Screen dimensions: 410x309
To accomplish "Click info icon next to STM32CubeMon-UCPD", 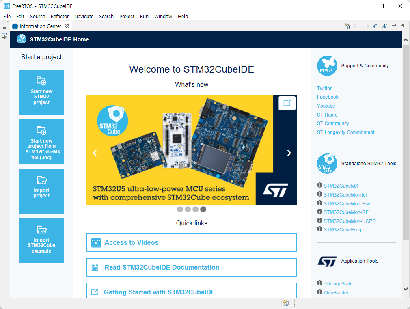I will (x=319, y=220).
